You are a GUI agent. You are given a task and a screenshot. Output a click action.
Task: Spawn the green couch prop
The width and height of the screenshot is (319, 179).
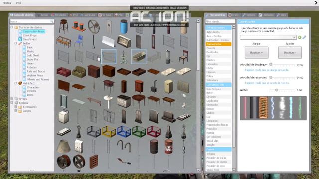tap(79, 72)
